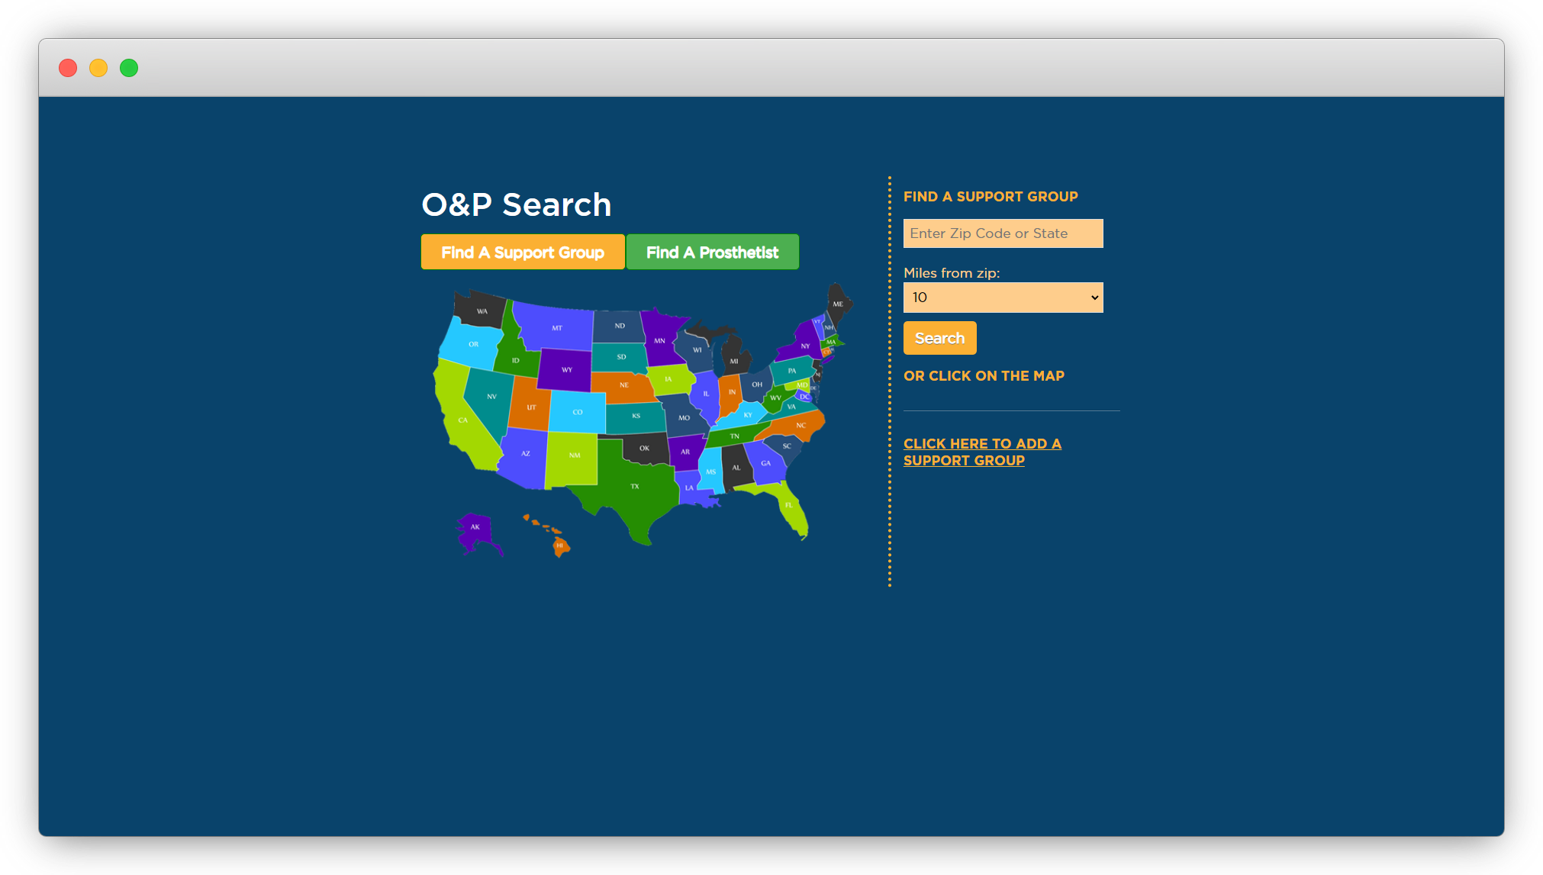Click the Montana state shape
The width and height of the screenshot is (1543, 875).
click(557, 327)
